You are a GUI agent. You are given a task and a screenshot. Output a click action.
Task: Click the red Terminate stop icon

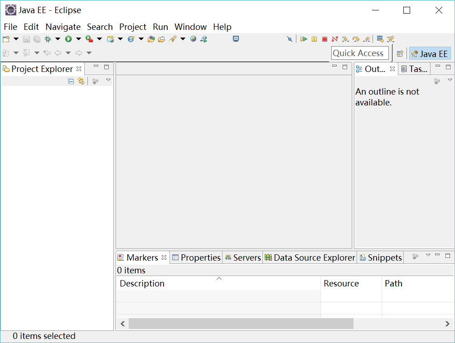pyautogui.click(x=325, y=39)
